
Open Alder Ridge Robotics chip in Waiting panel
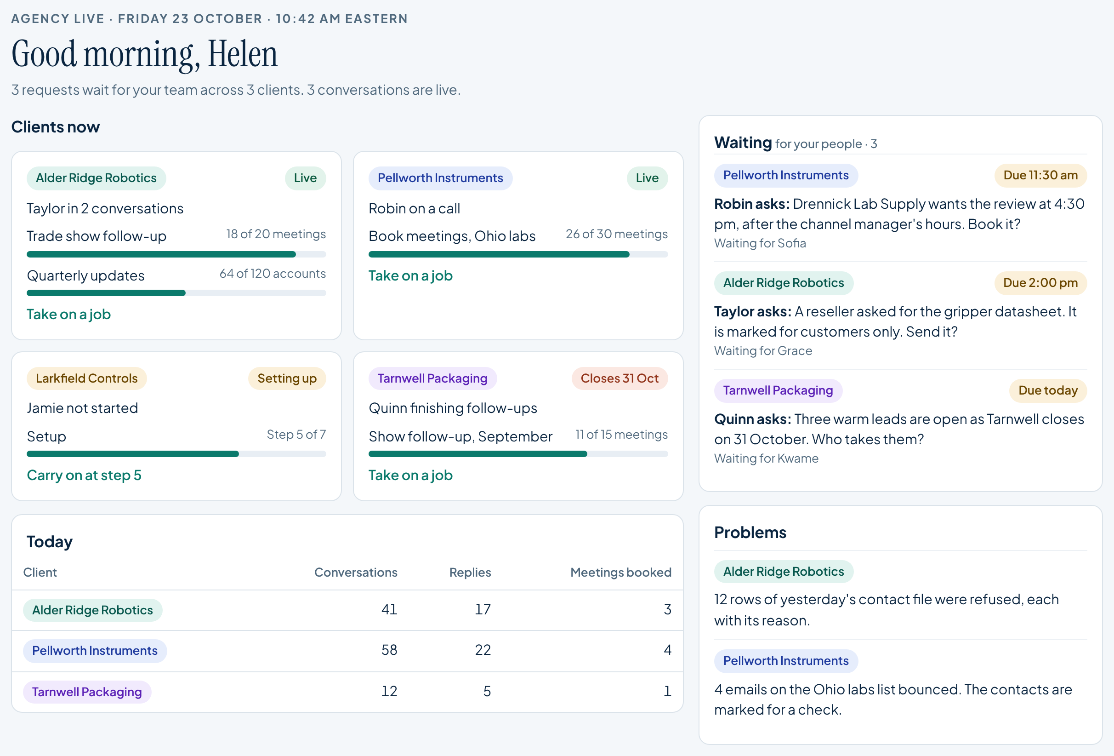[x=784, y=282]
